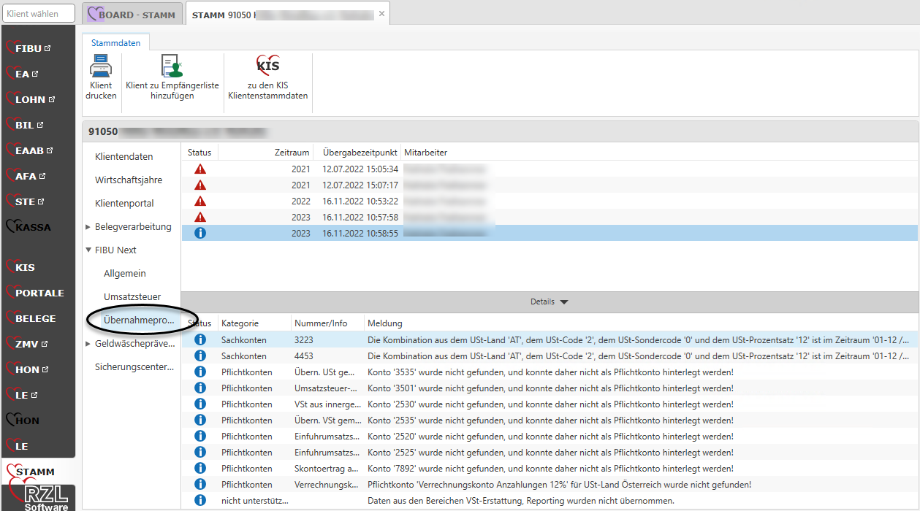Screen dimensions: 920x511
Task: Expand the Geldwäscheprävention tree node
Action: [88, 344]
